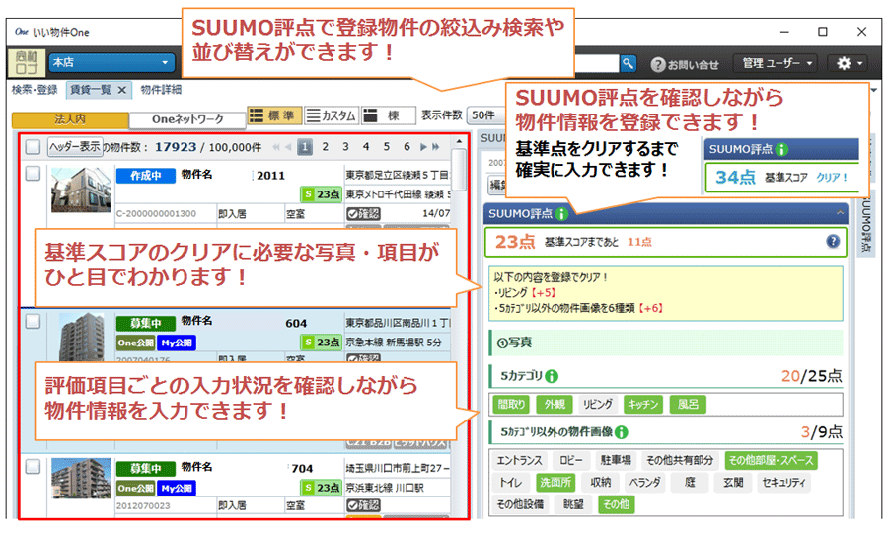The height and width of the screenshot is (534, 888).
Task: Check the checkbox for property 604
Action: [33, 321]
